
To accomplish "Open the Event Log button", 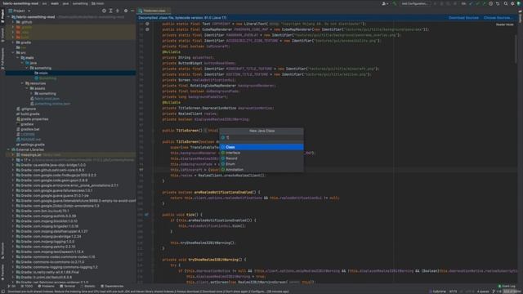I will point(507,286).
